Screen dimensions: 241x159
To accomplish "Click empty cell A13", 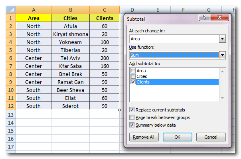I will [x=34, y=115].
